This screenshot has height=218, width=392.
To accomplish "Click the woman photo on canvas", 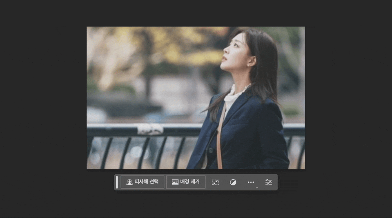I will point(196,98).
